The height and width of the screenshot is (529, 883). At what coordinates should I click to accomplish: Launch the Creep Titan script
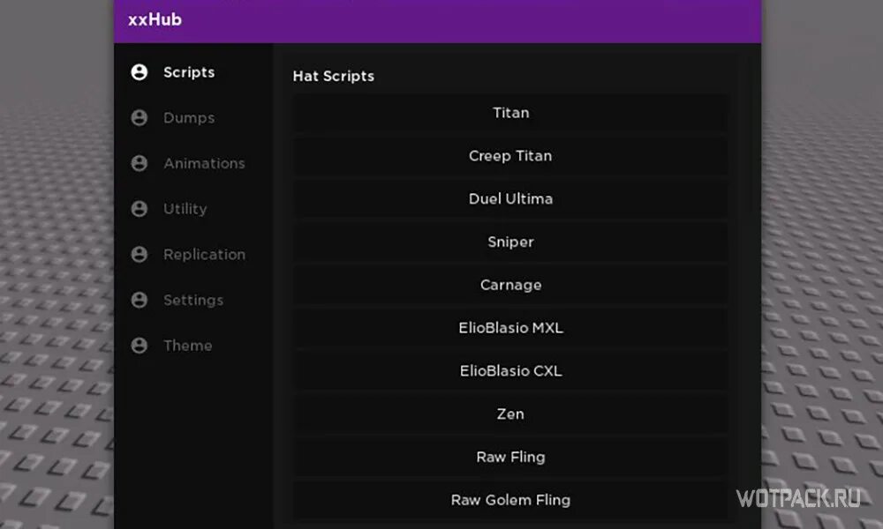(x=510, y=156)
